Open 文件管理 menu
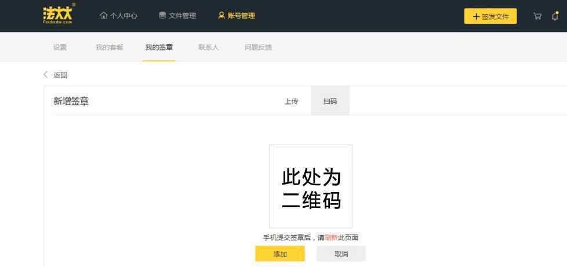This screenshot has height=267, width=567. 177,16
